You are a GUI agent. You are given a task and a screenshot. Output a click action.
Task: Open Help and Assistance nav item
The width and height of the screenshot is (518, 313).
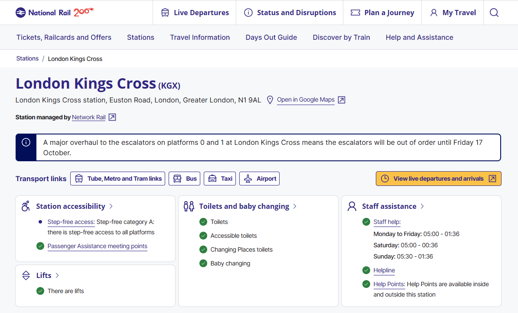click(420, 37)
